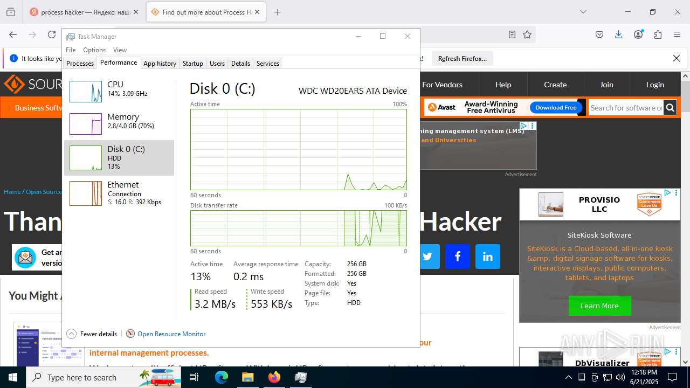Click the SourceForge search magnifier button
The image size is (690, 388).
click(x=670, y=108)
